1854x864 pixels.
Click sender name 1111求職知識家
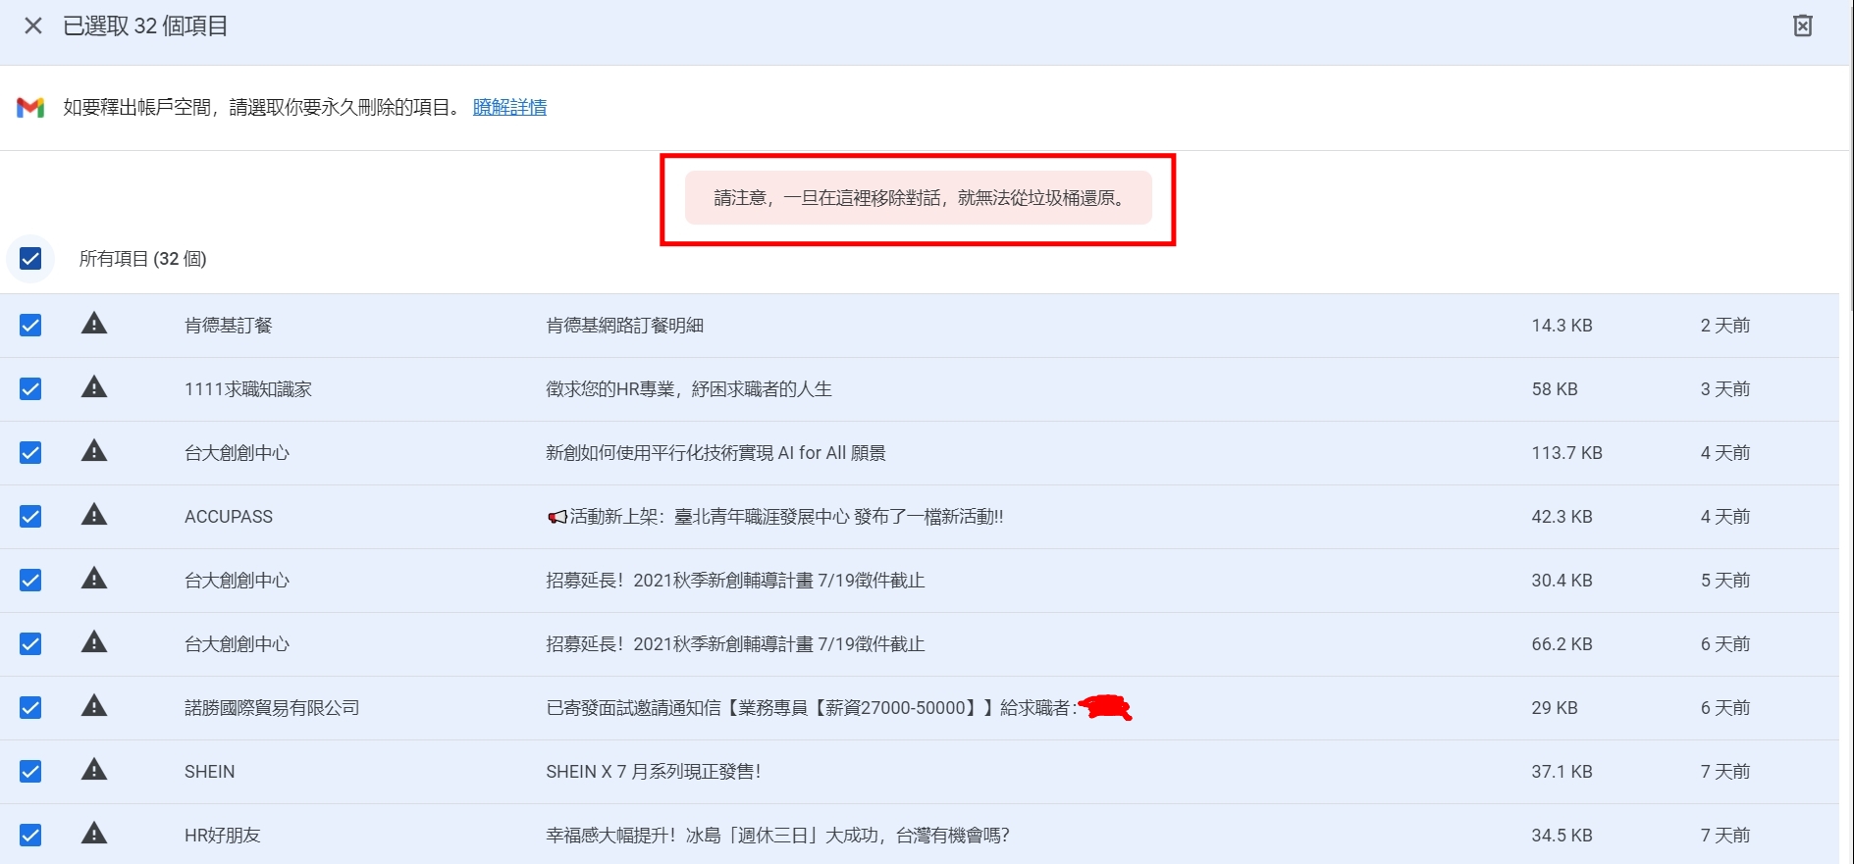click(248, 389)
